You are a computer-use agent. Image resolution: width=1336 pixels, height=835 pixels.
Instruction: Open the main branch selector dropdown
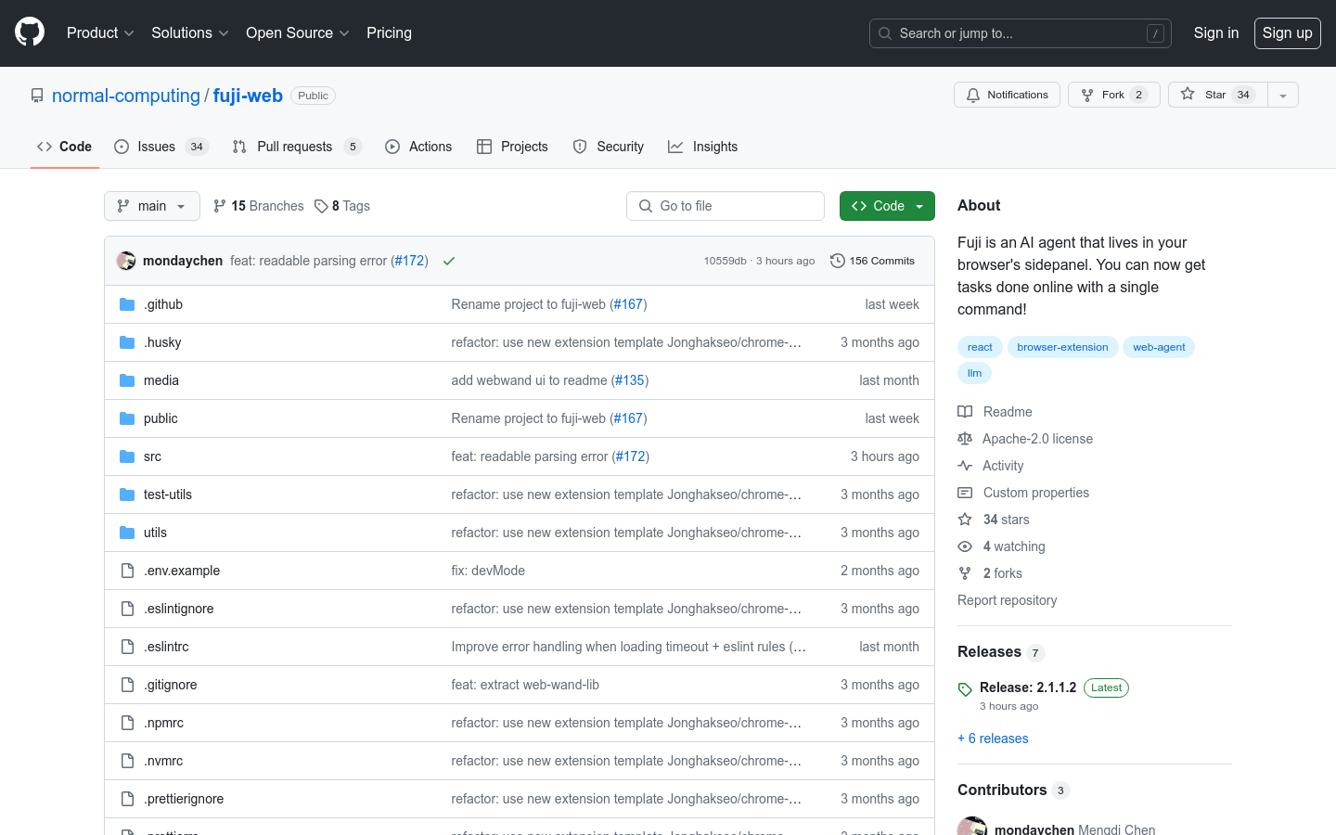pos(152,206)
